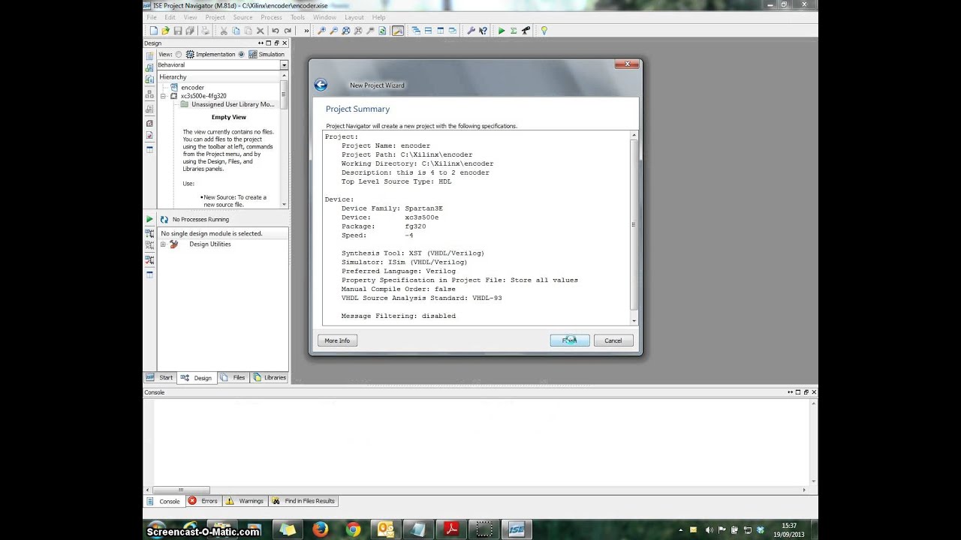This screenshot has width=961, height=540.
Task: Open the Tools menu
Action: tap(297, 17)
